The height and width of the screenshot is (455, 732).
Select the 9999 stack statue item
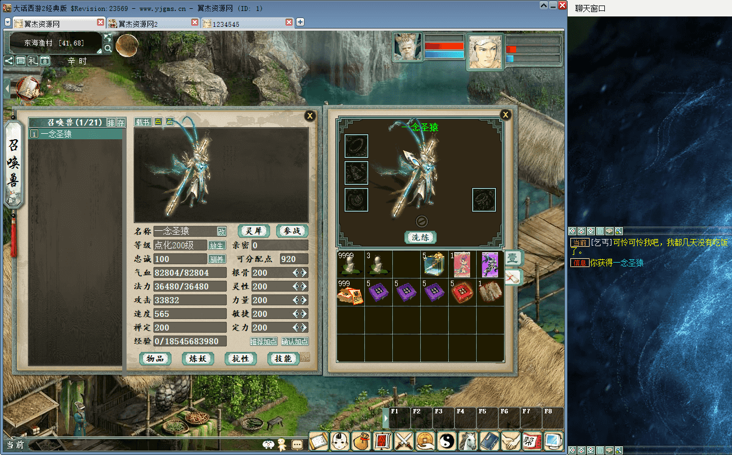[x=351, y=265]
